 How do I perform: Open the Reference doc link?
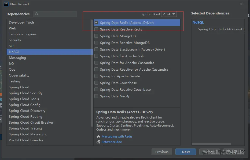click(112, 142)
